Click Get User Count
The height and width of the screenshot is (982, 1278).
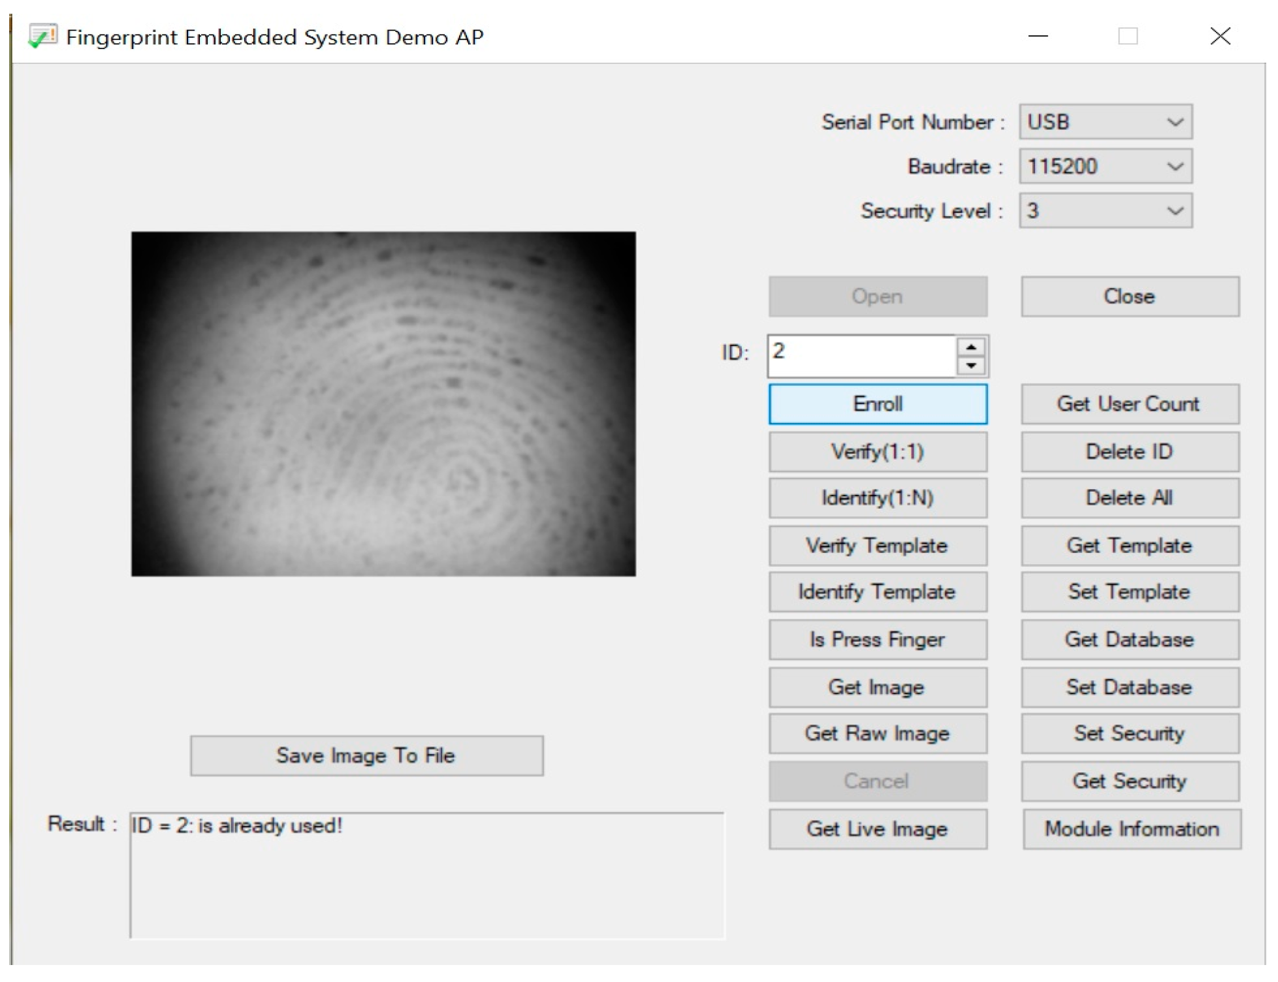tap(1129, 404)
